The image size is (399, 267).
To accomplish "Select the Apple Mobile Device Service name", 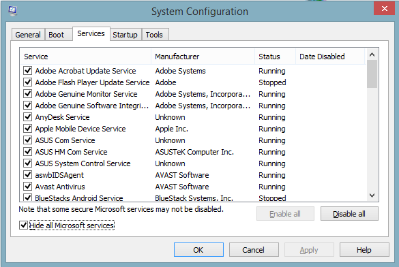I will 80,129.
